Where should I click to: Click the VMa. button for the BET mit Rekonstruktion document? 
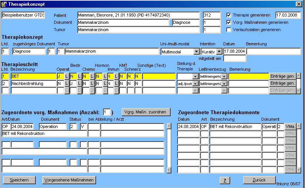[290, 126]
